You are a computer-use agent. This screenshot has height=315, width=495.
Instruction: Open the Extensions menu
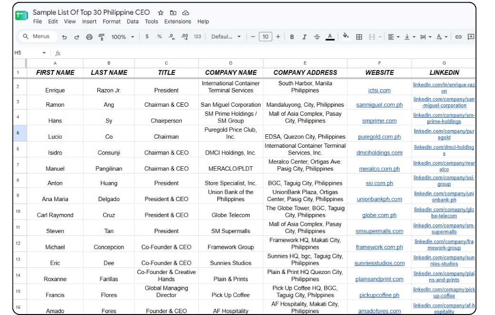pyautogui.click(x=178, y=21)
